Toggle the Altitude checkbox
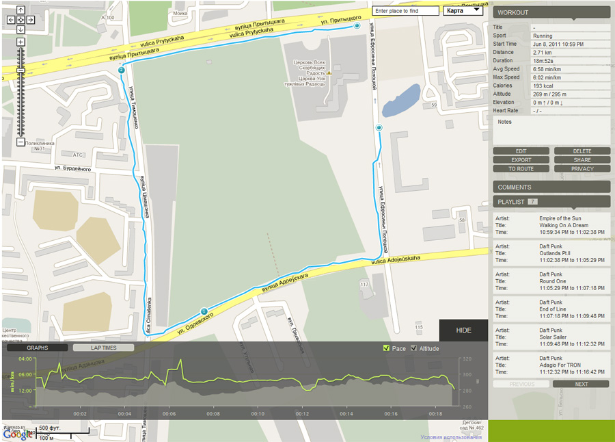This screenshot has width=615, height=442. click(414, 348)
